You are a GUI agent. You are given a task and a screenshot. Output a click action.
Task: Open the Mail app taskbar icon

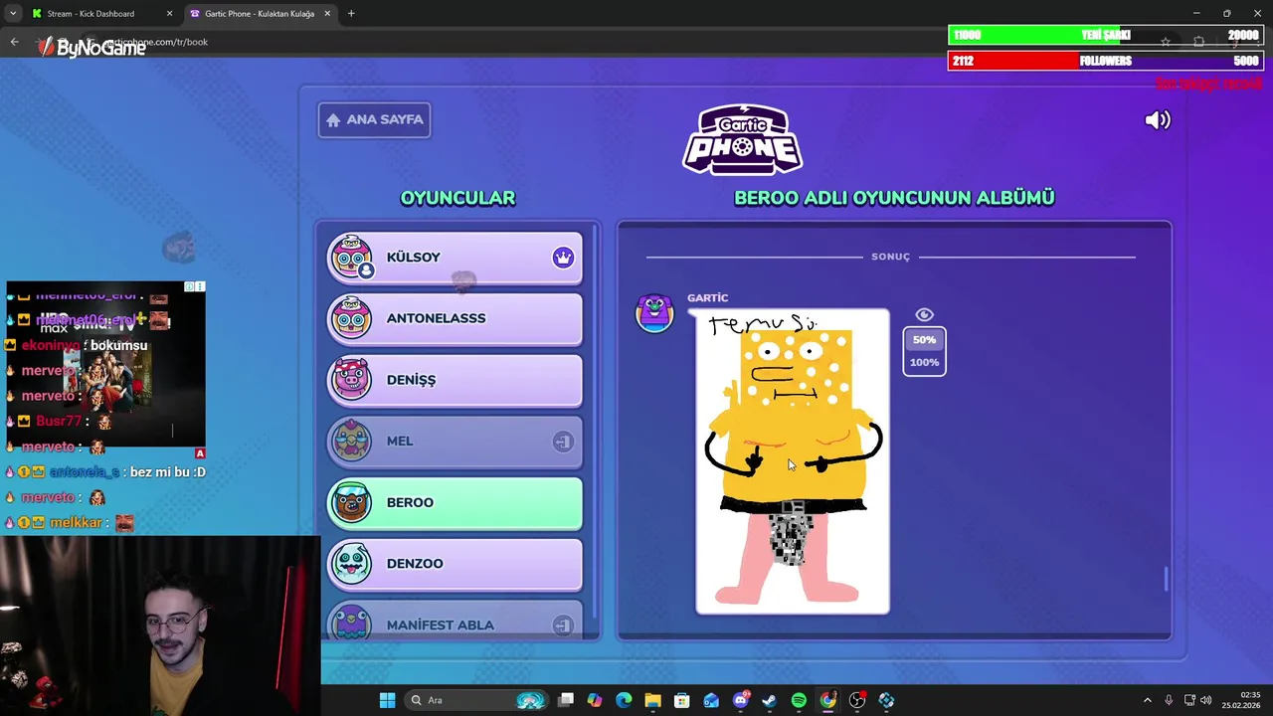[711, 700]
